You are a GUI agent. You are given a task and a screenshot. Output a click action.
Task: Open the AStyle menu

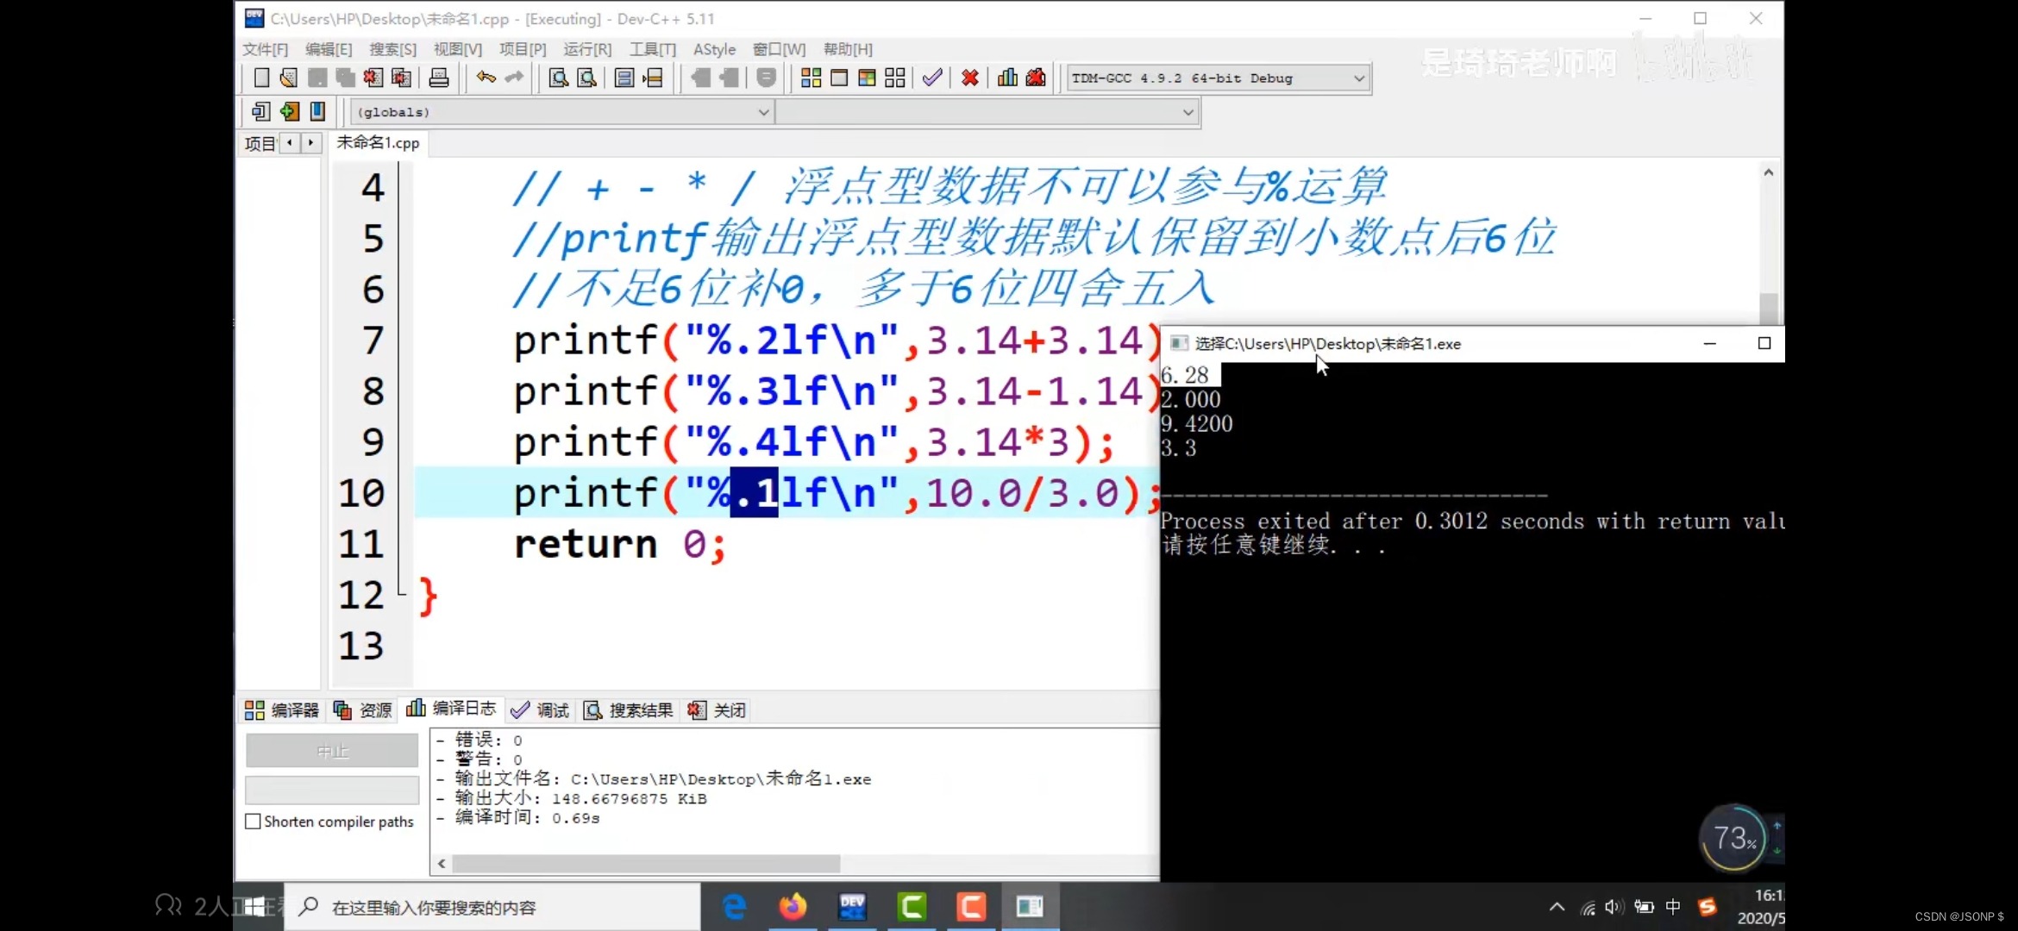tap(714, 49)
